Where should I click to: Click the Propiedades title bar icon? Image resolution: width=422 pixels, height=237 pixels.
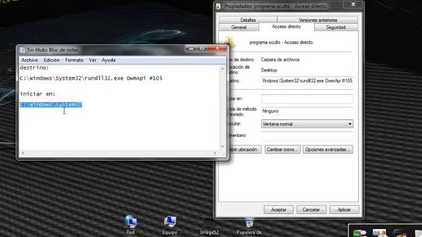click(x=218, y=6)
